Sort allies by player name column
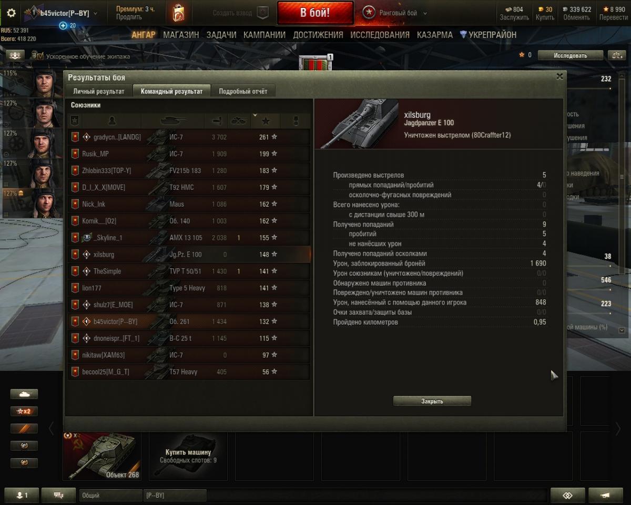Viewport: 631px width, 505px height. [x=111, y=121]
